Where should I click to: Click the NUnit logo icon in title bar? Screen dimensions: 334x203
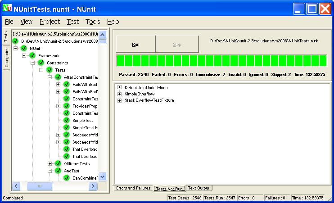pyautogui.click(x=7, y=8)
